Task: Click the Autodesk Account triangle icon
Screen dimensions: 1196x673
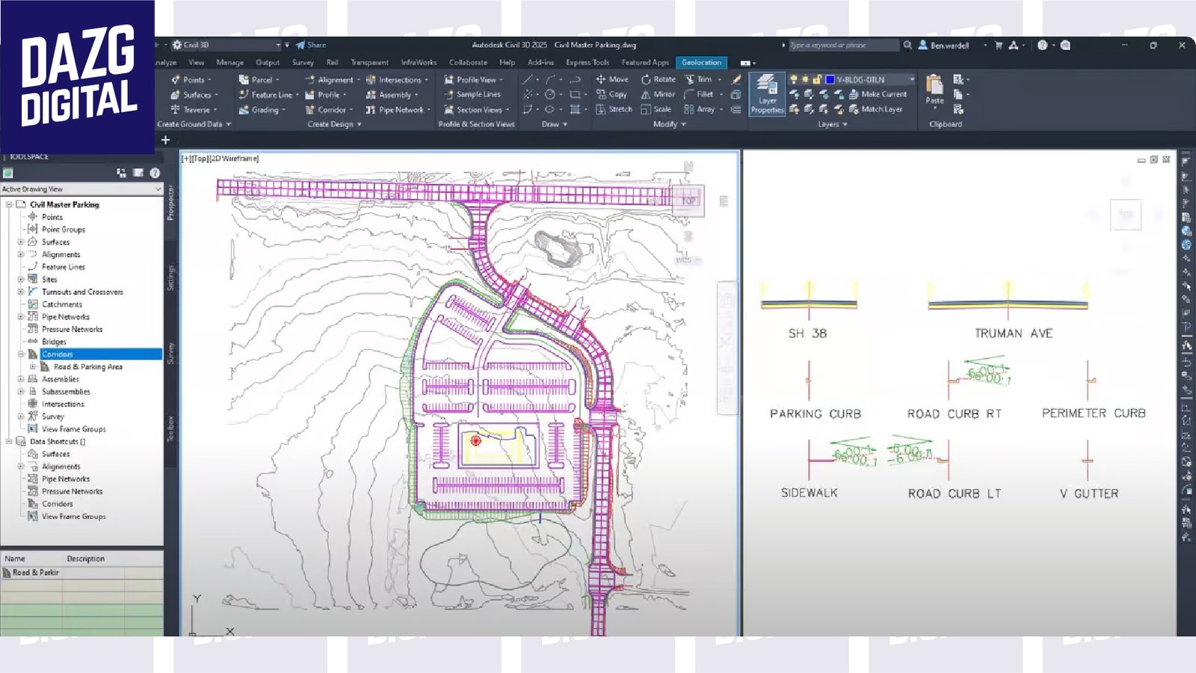Action: tap(1014, 45)
